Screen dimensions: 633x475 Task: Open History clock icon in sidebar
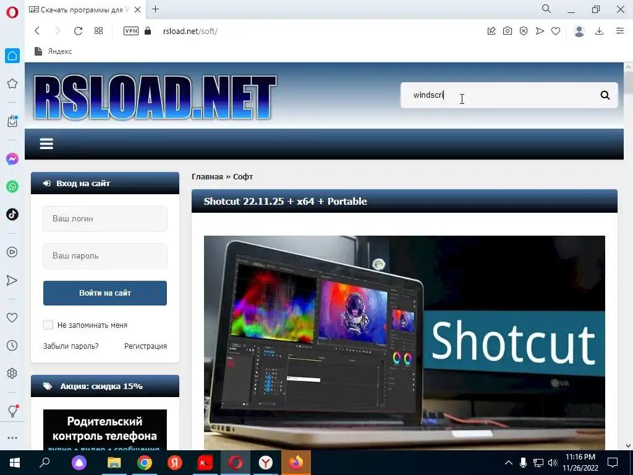pos(12,345)
